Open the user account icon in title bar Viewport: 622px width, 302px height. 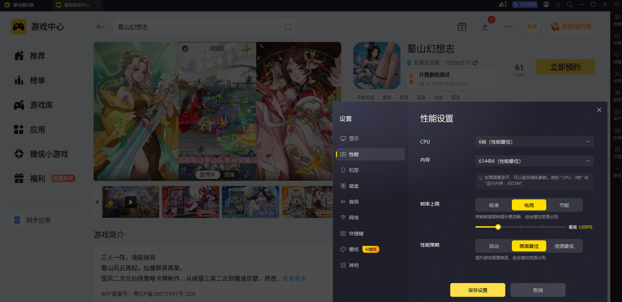pos(546,4)
